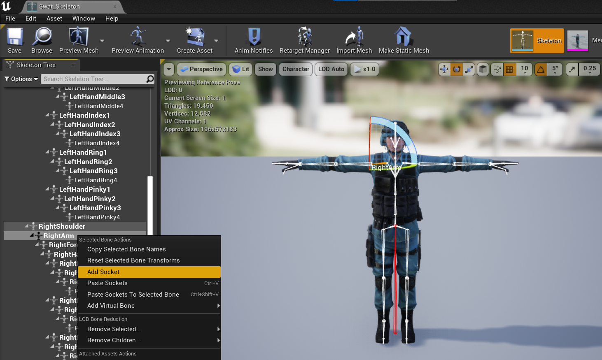Viewport: 602px width, 360px height.
Task: Switch to the Scale gizmo tool
Action: tap(468, 69)
